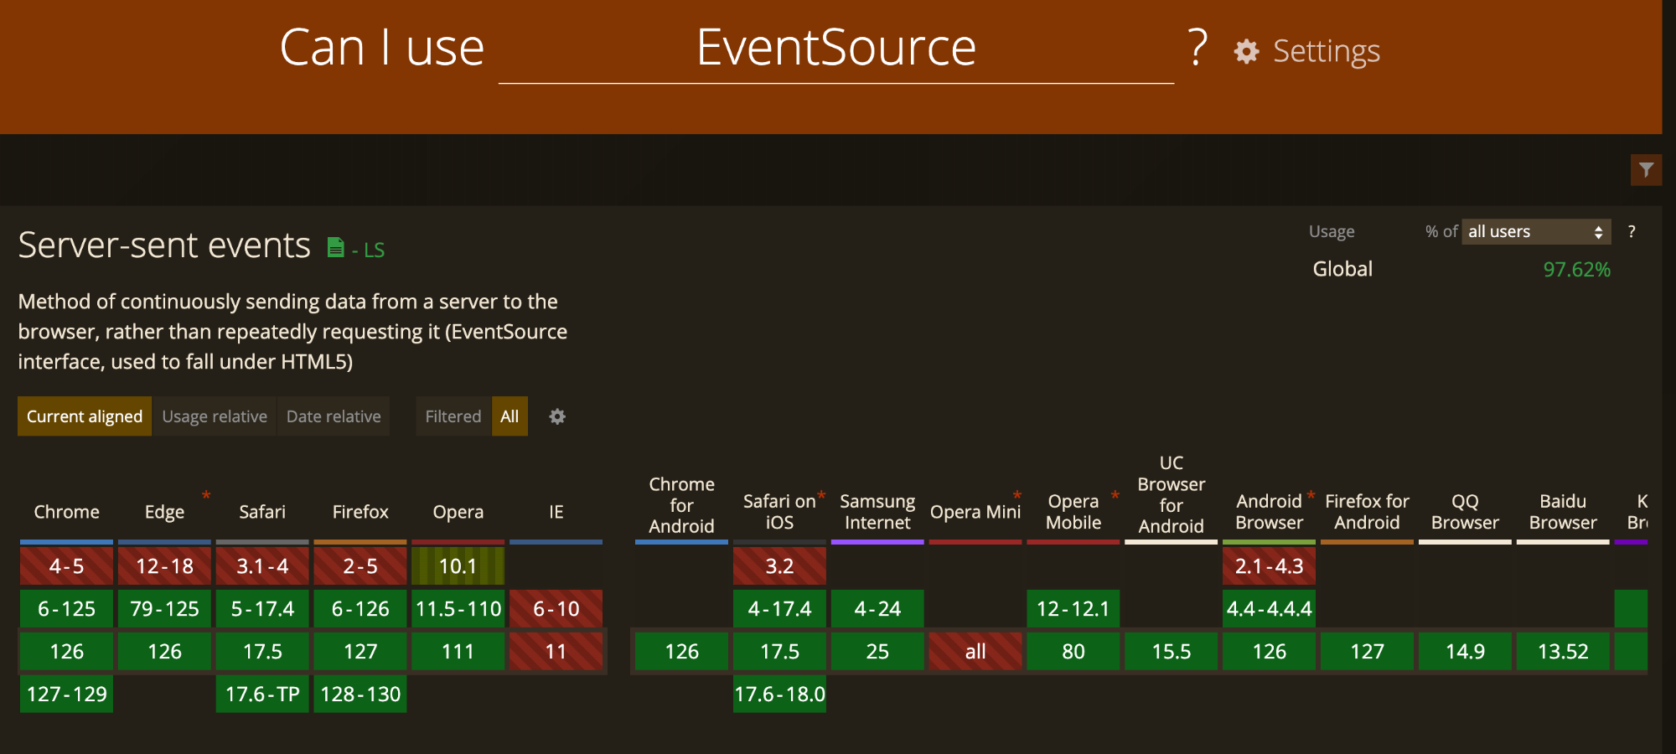Click the Safari on iOS header

[x=779, y=512]
